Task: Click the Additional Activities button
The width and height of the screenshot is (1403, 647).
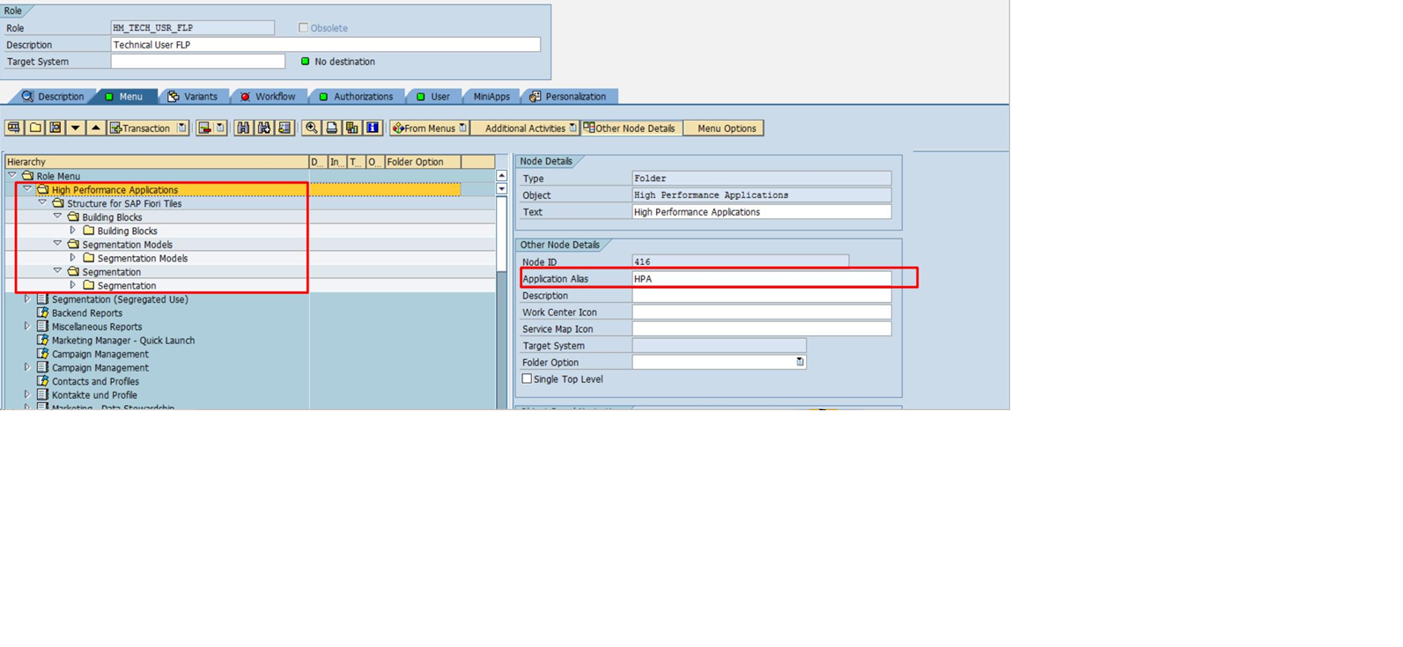Action: (x=525, y=129)
